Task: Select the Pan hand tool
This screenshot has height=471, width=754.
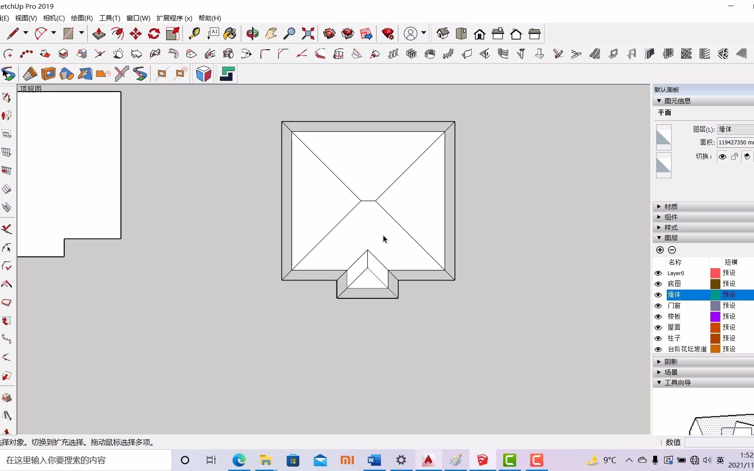Action: (x=271, y=34)
